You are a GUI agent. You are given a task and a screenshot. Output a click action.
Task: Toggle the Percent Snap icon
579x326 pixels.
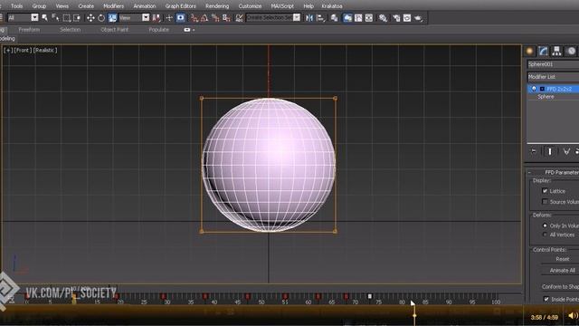coord(215,18)
